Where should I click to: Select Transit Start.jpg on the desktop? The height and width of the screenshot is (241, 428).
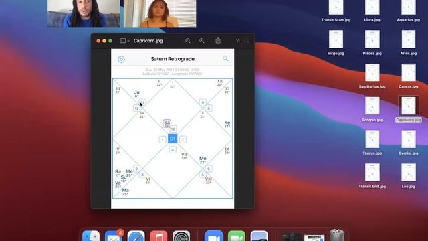coord(336,11)
